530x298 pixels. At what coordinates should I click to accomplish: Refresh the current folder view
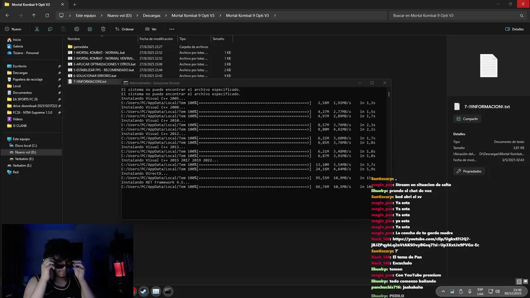pyautogui.click(x=47, y=15)
